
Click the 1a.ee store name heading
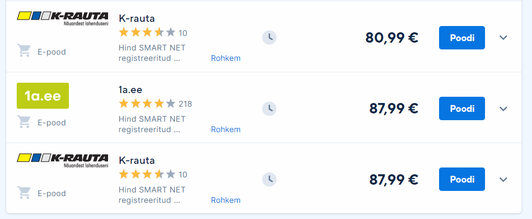coord(131,89)
